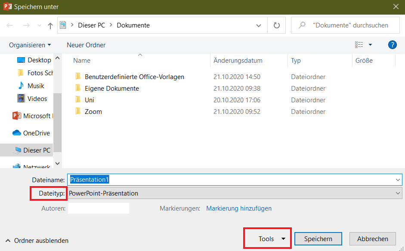The width and height of the screenshot is (405, 251).
Task: Expand the Organisieren menu
Action: (30, 45)
